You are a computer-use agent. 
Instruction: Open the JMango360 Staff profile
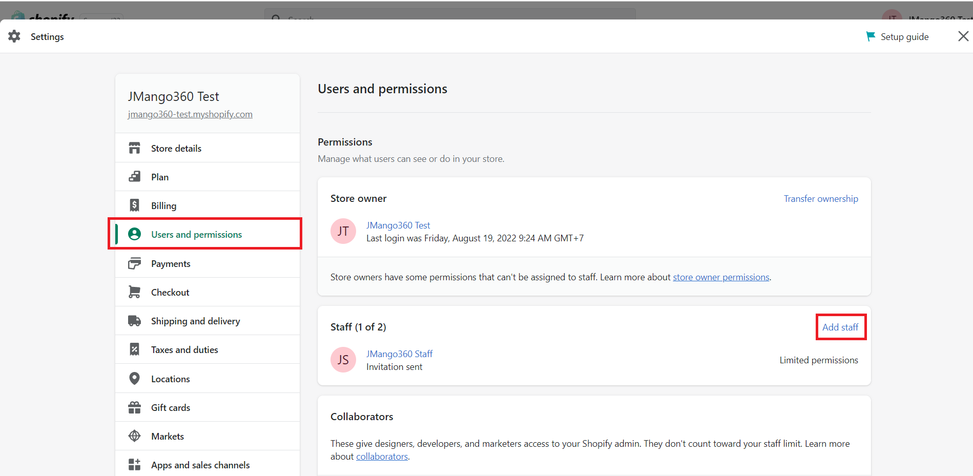coord(399,354)
